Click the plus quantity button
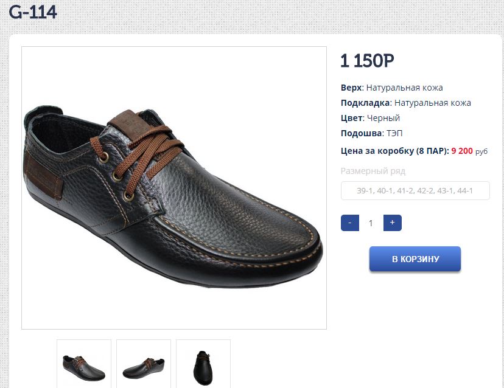The width and height of the screenshot is (504, 388). pos(392,223)
